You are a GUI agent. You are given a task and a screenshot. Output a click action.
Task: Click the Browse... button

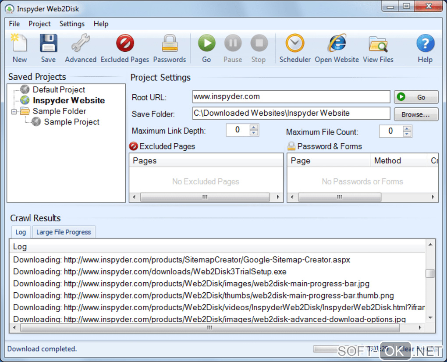416,114
